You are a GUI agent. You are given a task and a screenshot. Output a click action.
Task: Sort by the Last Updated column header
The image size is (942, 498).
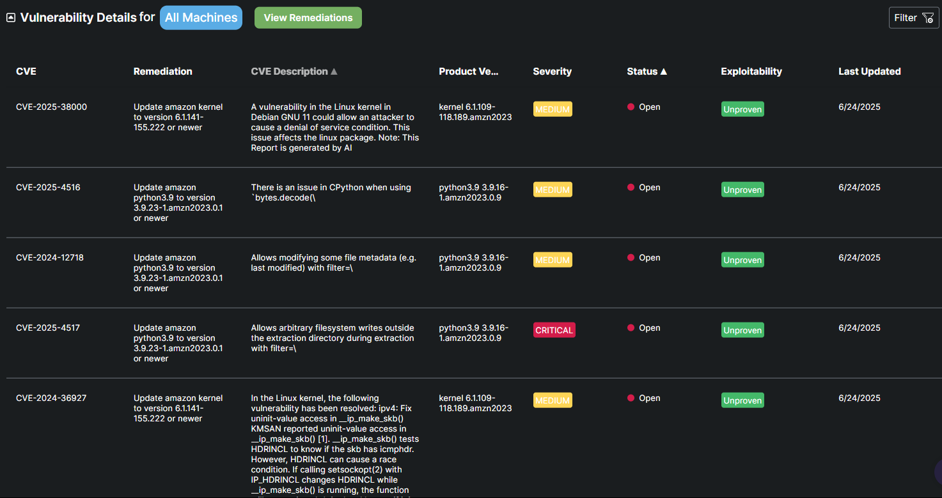pyautogui.click(x=869, y=72)
